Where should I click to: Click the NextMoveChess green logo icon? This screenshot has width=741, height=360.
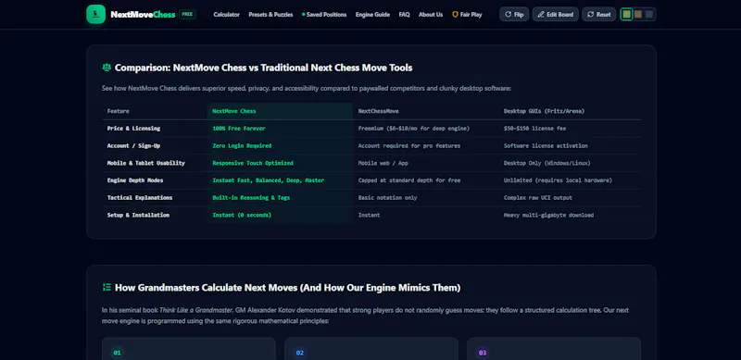pyautogui.click(x=96, y=14)
